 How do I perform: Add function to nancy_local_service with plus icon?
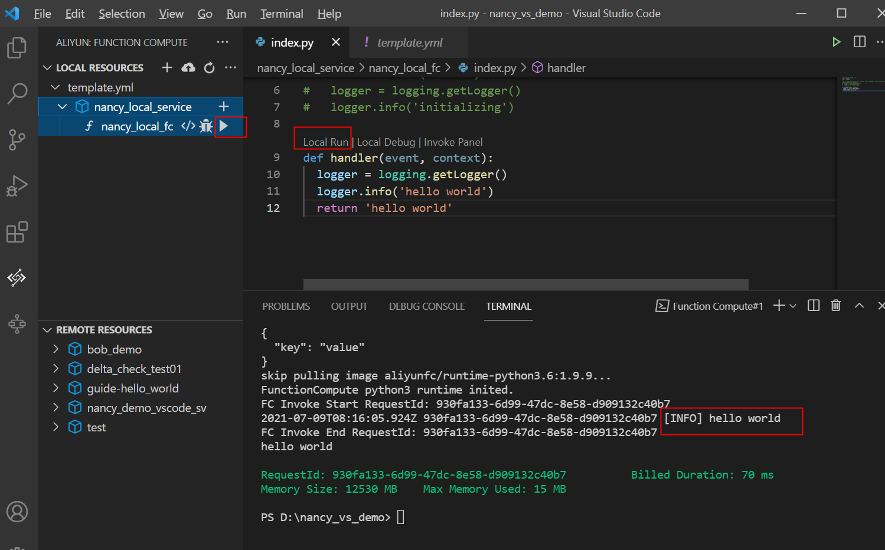coord(223,106)
